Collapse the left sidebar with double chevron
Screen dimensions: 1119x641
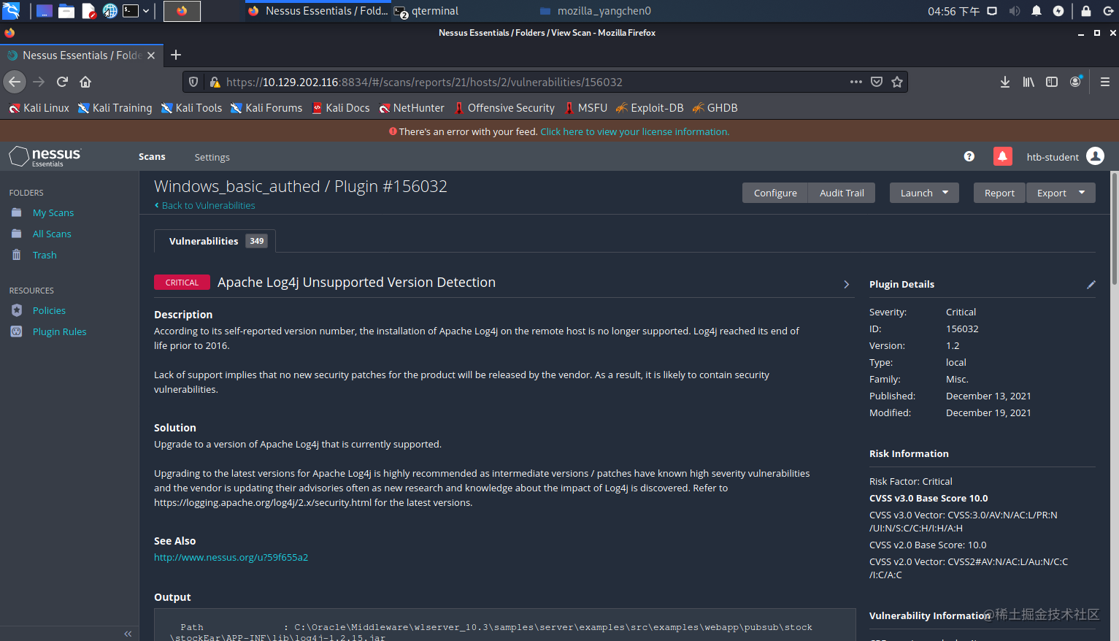[x=128, y=634]
